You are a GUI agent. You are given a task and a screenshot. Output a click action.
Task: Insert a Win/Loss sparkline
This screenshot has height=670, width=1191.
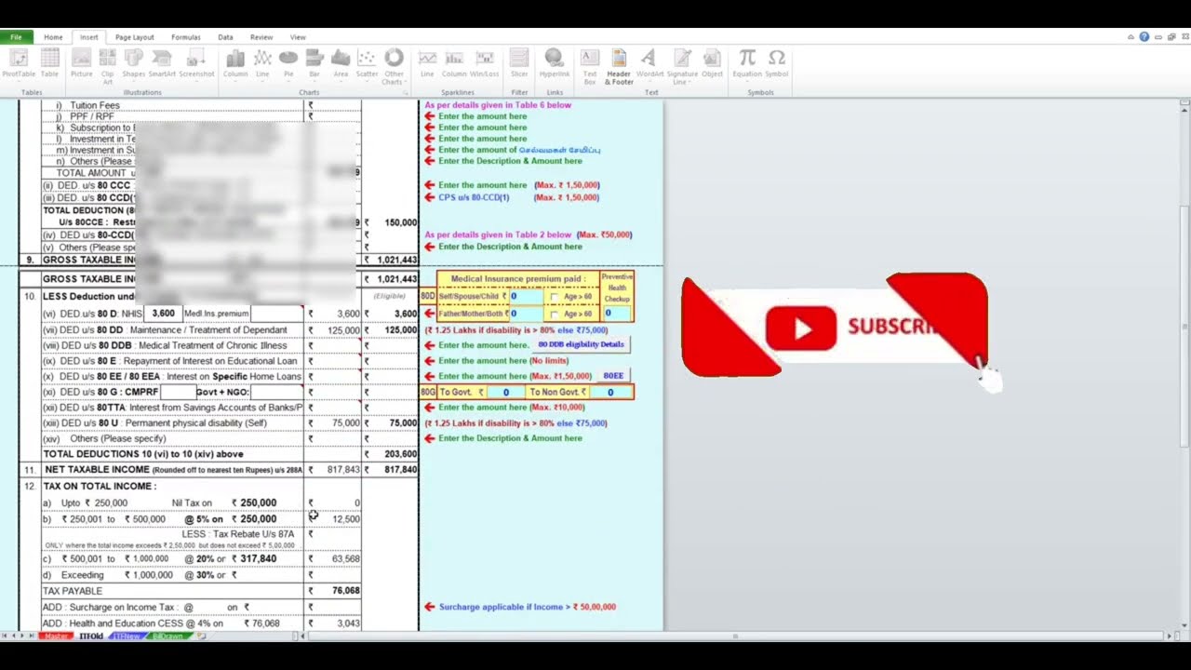coord(485,63)
